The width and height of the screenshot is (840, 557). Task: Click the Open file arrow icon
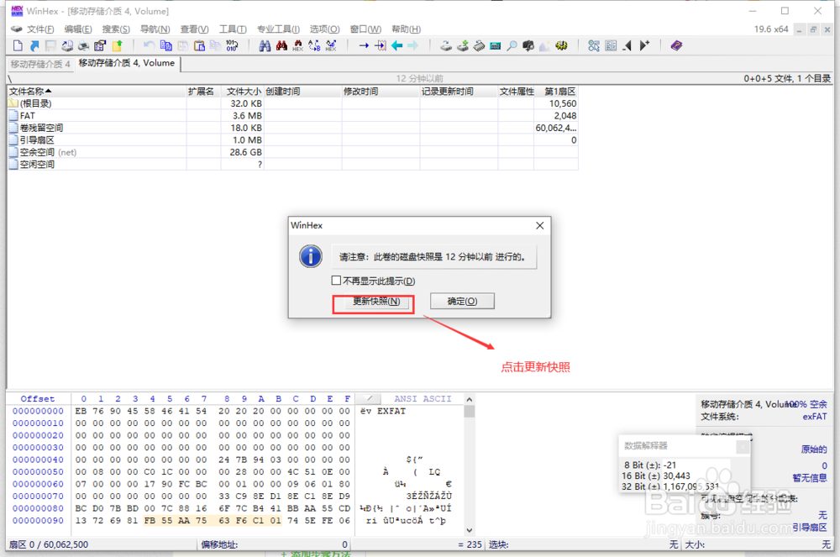(34, 45)
